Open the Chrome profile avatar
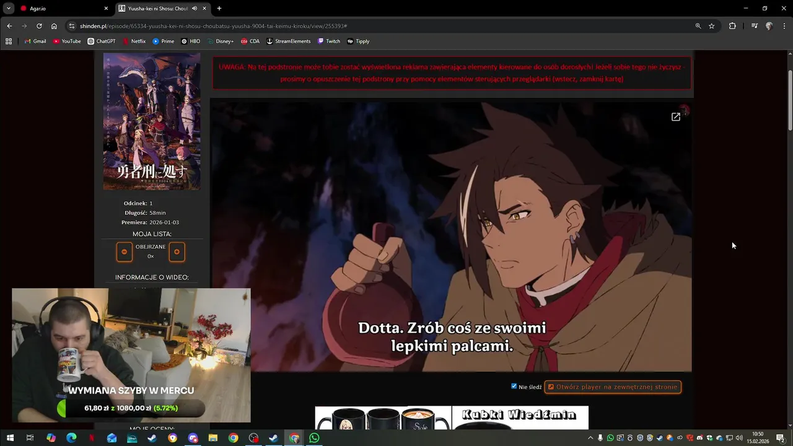Screen dimensions: 793x446 [x=769, y=26]
